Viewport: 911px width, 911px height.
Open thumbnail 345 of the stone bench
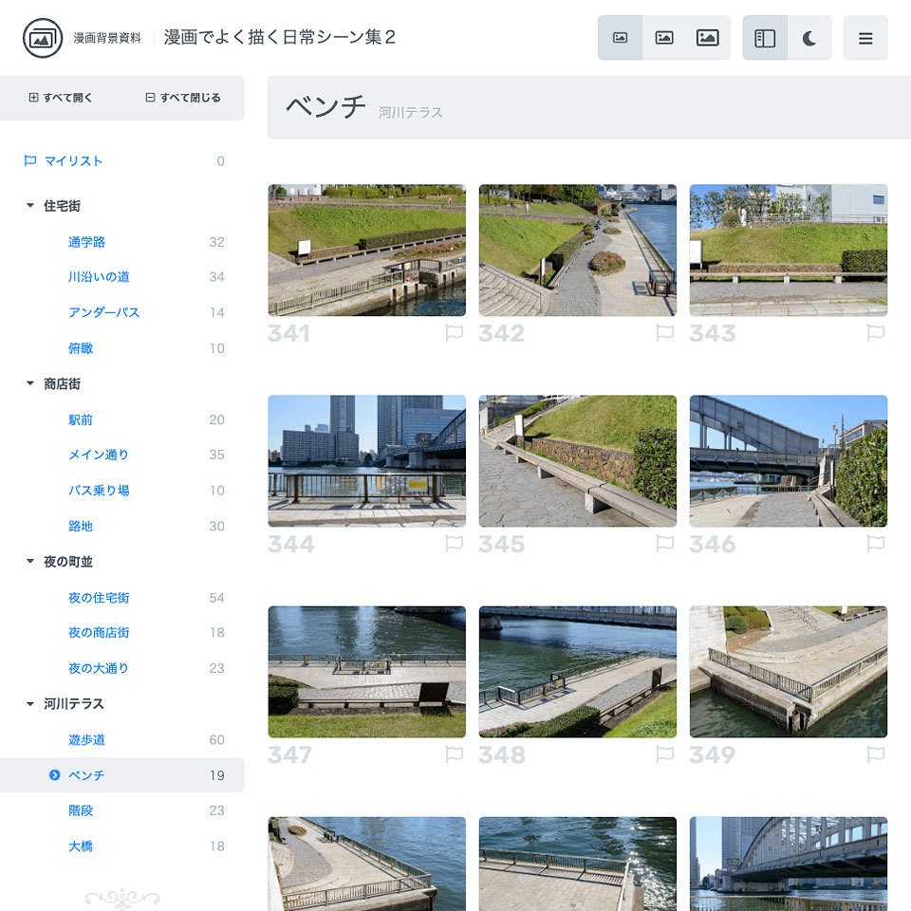[578, 461]
